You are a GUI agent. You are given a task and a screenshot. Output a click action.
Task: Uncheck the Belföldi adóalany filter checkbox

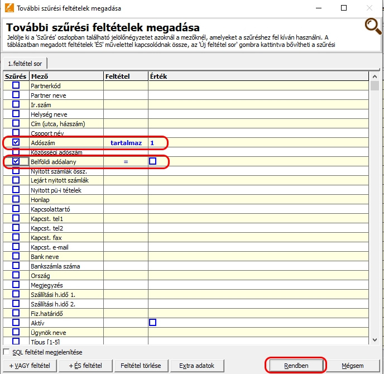(x=16, y=161)
